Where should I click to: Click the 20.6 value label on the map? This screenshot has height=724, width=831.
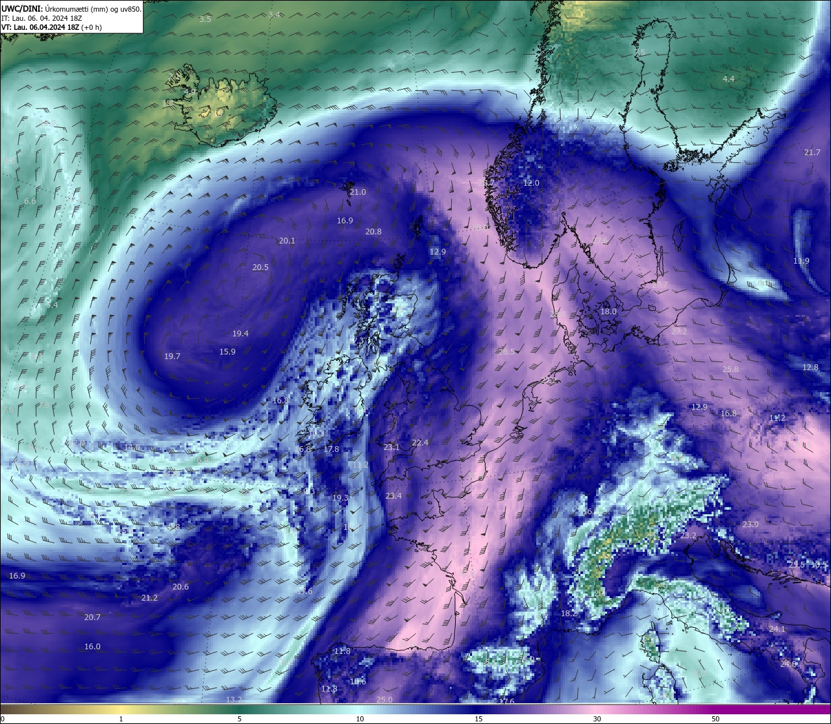(180, 587)
